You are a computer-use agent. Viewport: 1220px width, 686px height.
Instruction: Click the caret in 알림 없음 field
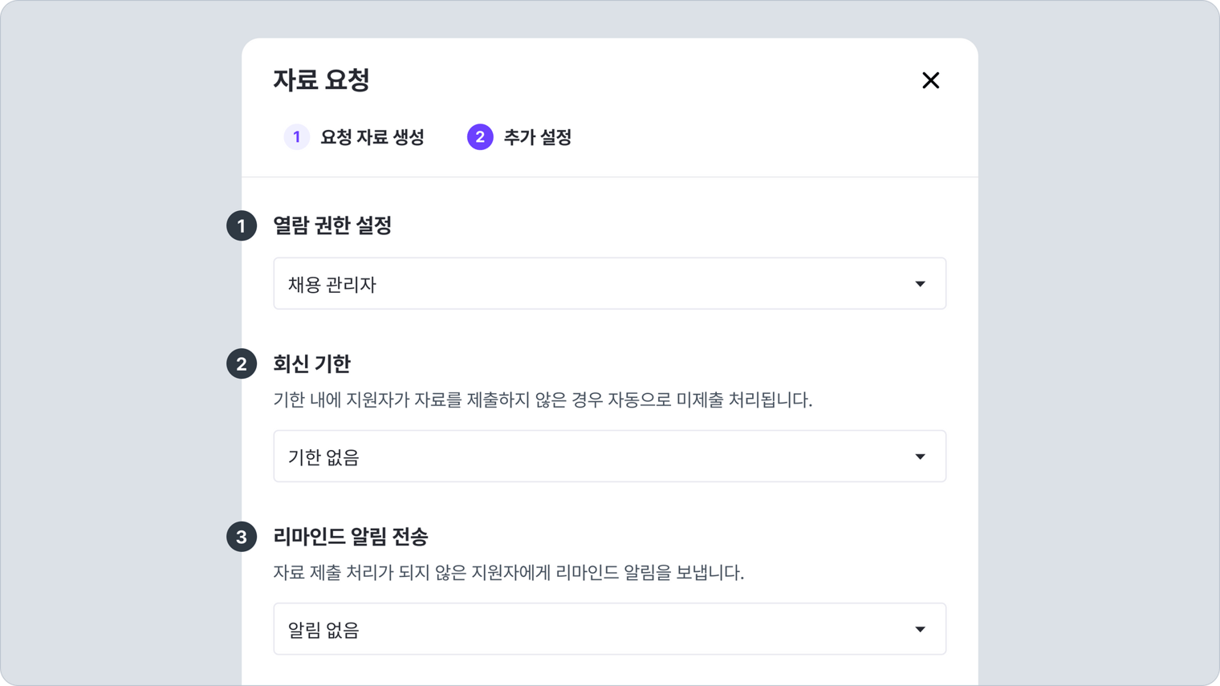point(920,629)
